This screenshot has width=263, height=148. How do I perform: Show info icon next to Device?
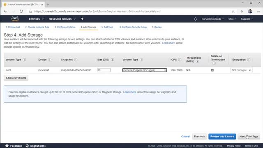[x=50, y=60]
